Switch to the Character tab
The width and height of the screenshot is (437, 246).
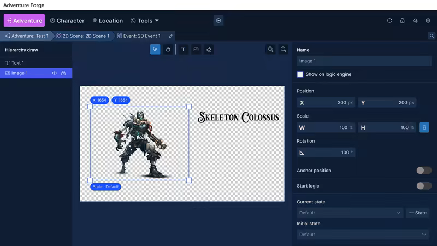pos(67,21)
